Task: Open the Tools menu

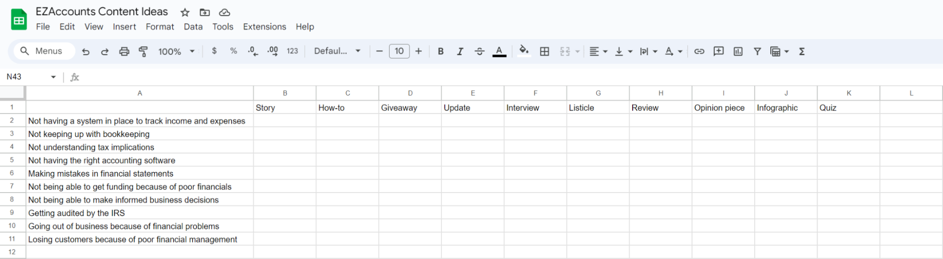Action: point(223,27)
